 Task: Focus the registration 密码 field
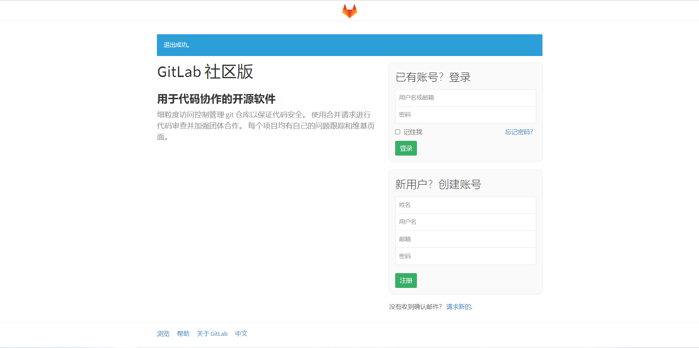[466, 256]
